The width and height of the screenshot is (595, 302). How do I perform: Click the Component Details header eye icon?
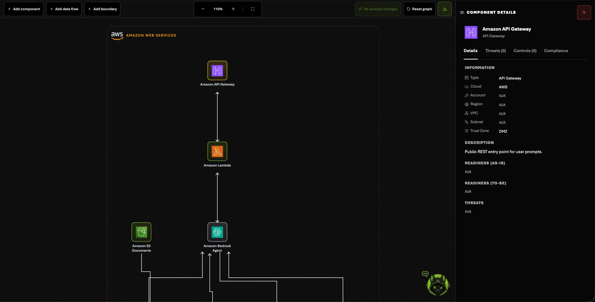pyautogui.click(x=462, y=12)
